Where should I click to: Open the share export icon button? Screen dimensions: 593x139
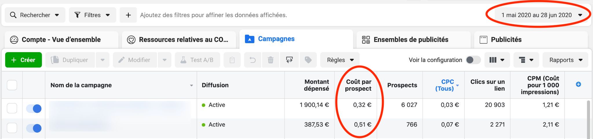click(289, 60)
